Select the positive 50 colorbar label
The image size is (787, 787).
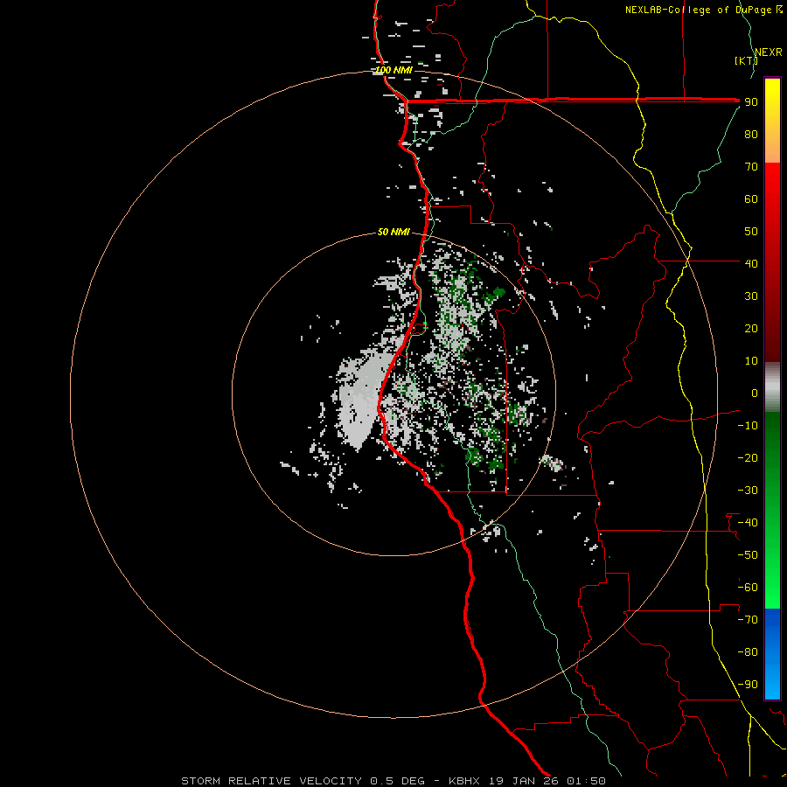751,232
